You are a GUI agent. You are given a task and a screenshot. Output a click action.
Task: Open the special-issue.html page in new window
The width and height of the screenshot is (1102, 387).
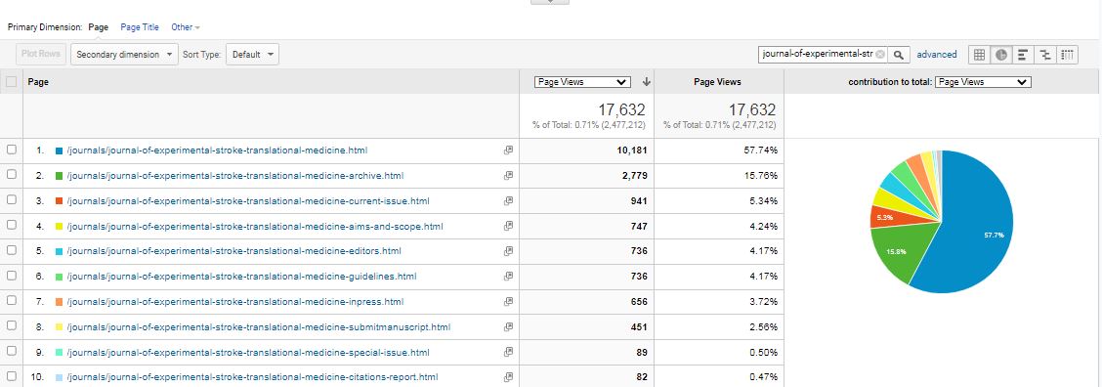[508, 352]
